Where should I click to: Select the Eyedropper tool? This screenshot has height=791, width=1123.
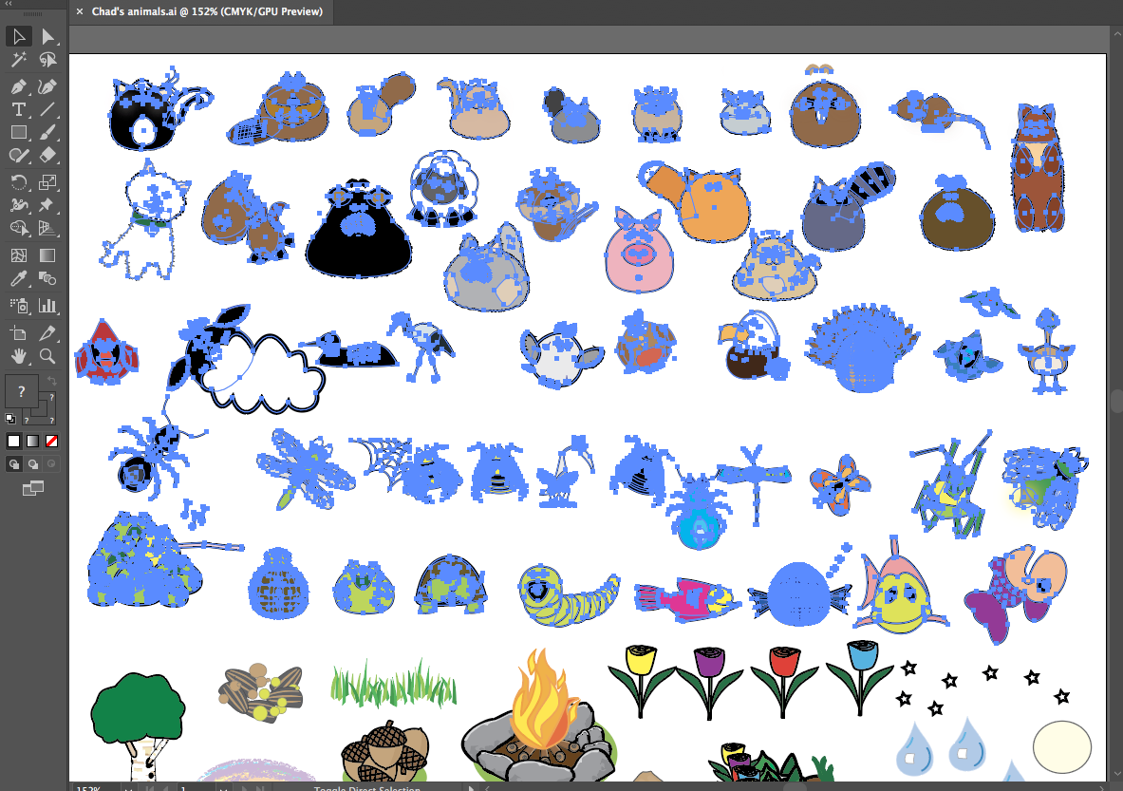point(18,278)
